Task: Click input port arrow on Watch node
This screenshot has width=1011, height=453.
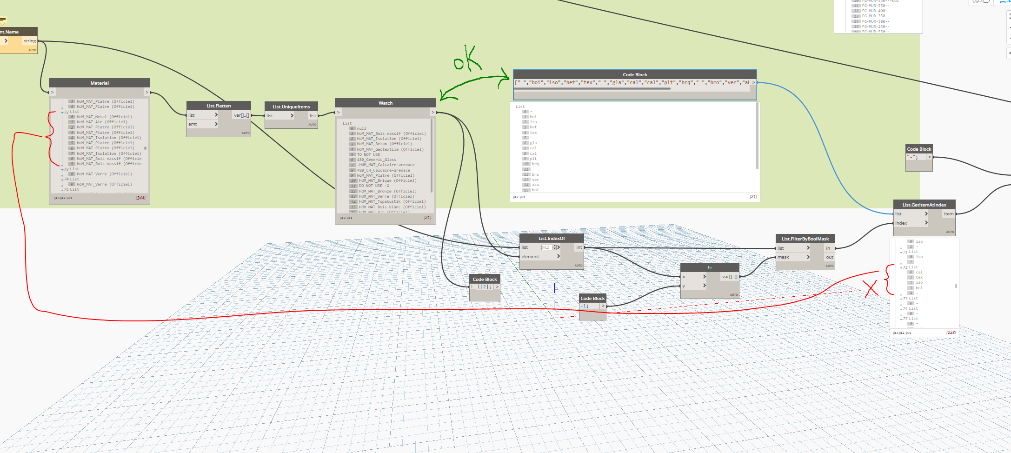Action: pos(339,112)
